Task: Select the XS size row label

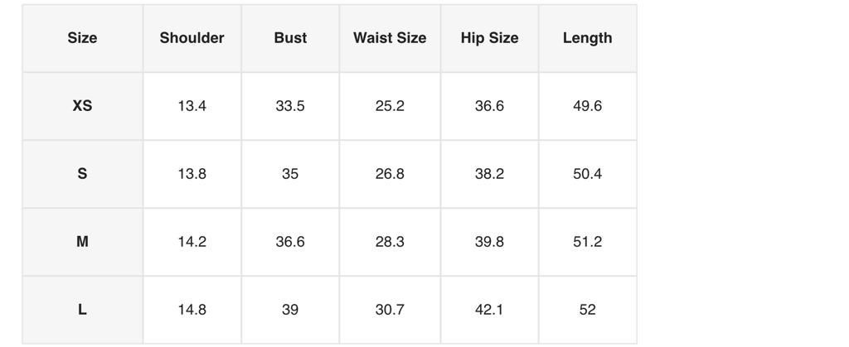Action: tap(82, 106)
